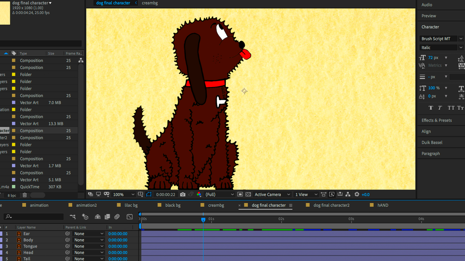Open the viewer magnification 100% dropdown
465x261 pixels.
(x=124, y=194)
